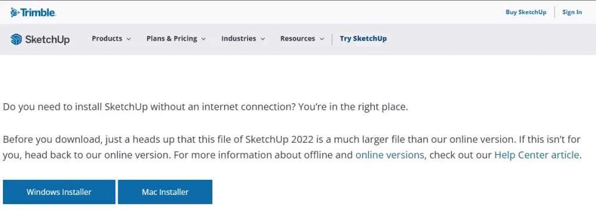Open the Help Center article link
The width and height of the screenshot is (596, 210).
tap(537, 155)
